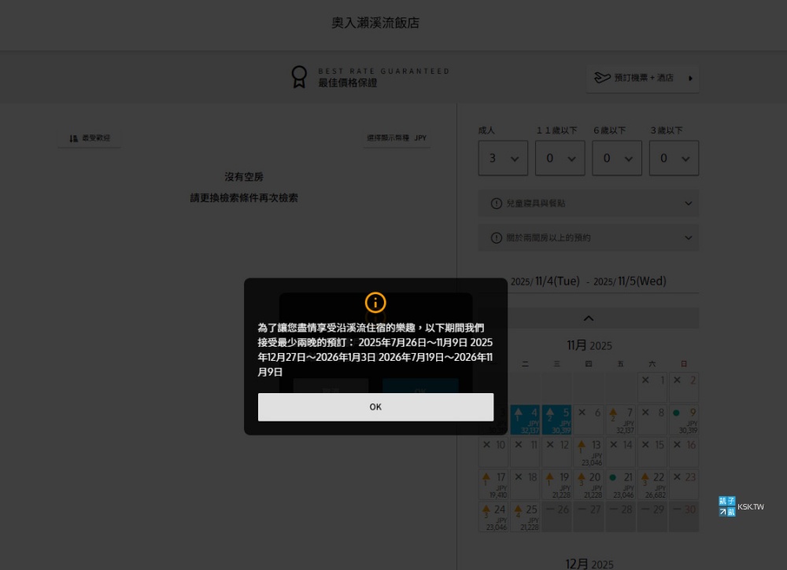Open the display currency JPY selector
This screenshot has width=787, height=570.
click(x=397, y=138)
